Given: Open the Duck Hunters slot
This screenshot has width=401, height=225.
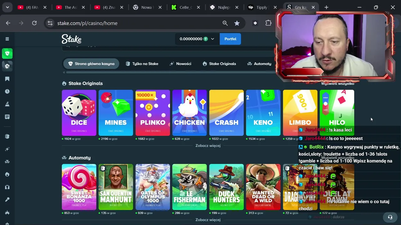Looking at the screenshot, I should click(x=227, y=187).
